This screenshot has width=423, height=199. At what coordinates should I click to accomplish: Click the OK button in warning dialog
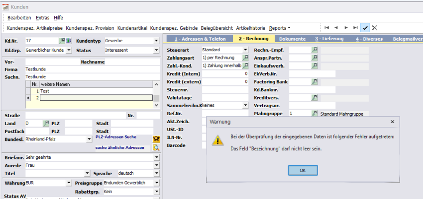pyautogui.click(x=303, y=170)
